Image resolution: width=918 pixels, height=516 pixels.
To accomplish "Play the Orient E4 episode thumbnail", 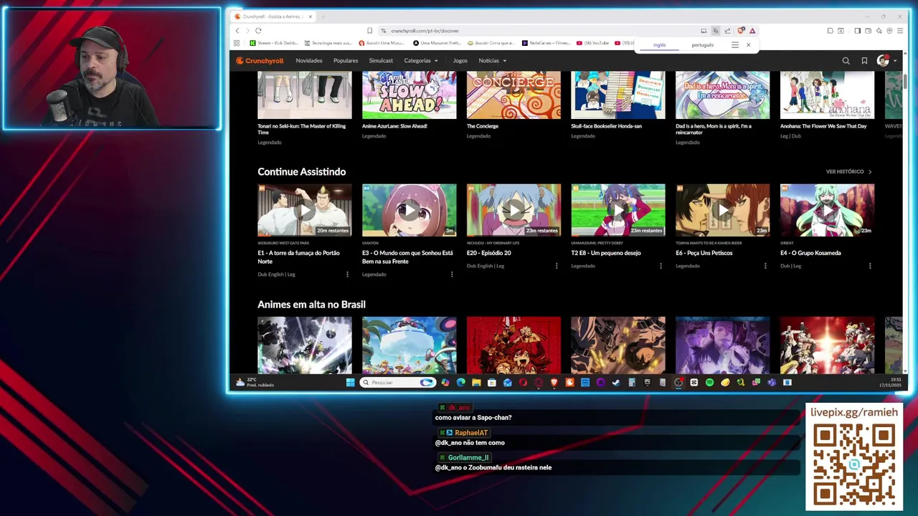I will (x=827, y=210).
